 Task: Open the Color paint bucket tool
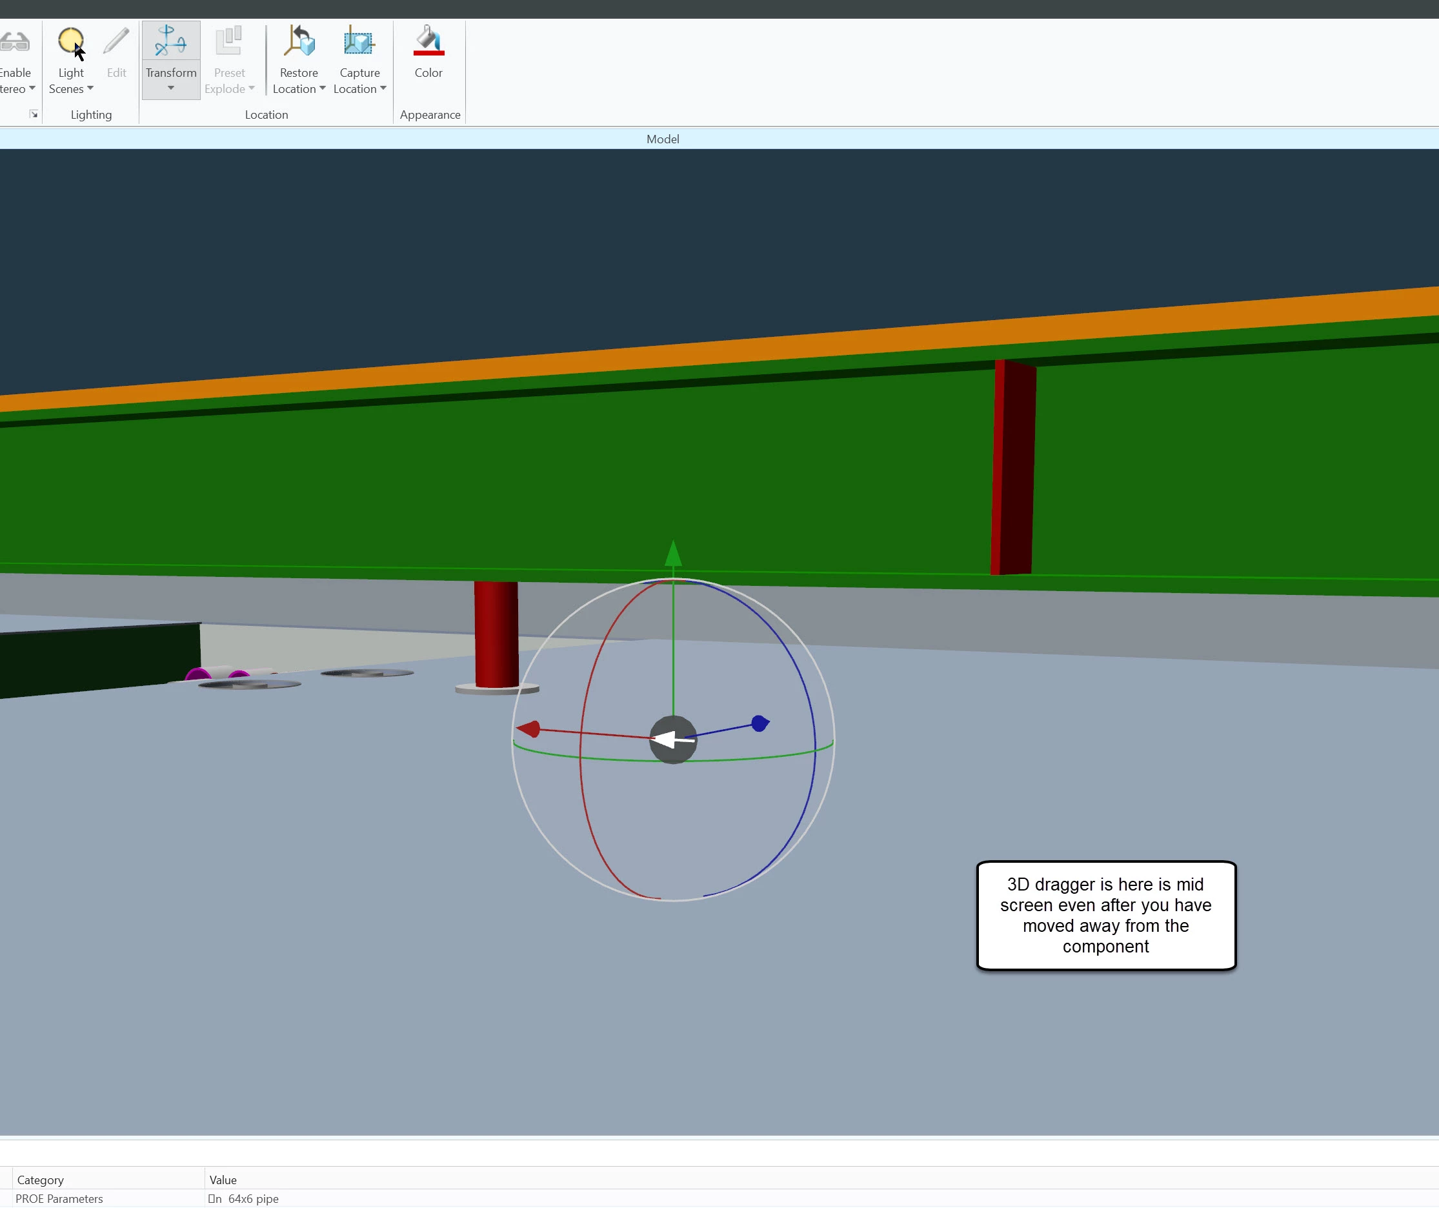coord(428,42)
